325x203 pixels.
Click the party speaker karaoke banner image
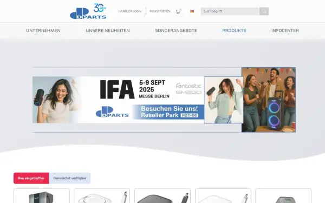269,100
